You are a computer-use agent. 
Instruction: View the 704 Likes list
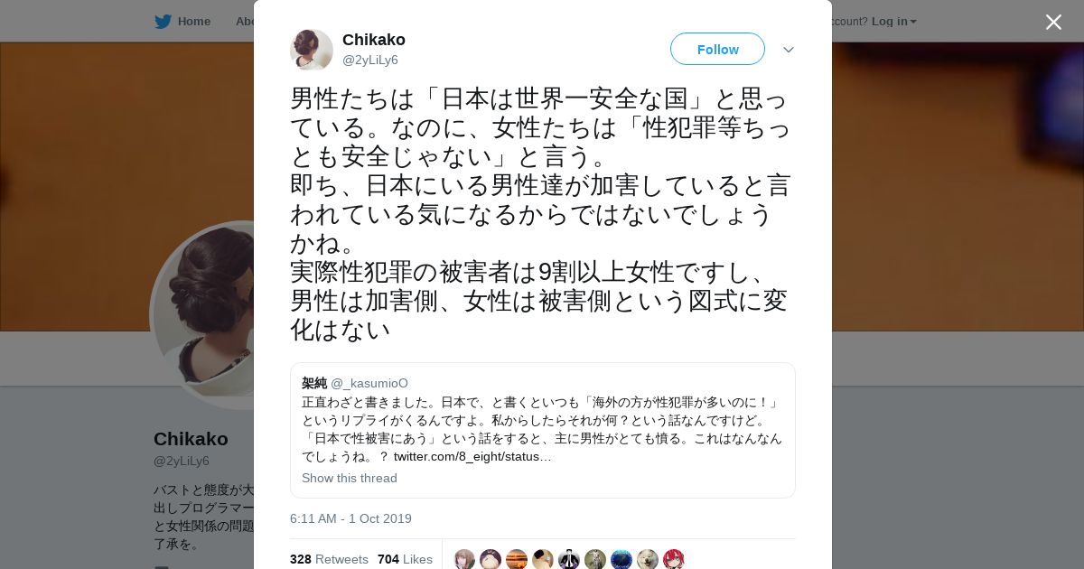pos(405,559)
